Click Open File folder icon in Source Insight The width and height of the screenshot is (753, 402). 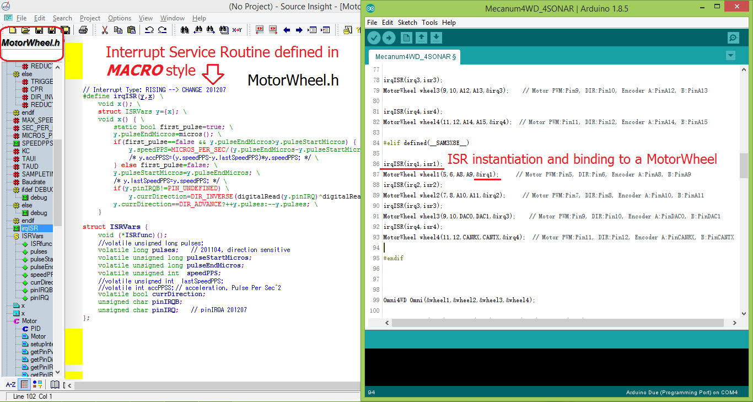pos(25,30)
